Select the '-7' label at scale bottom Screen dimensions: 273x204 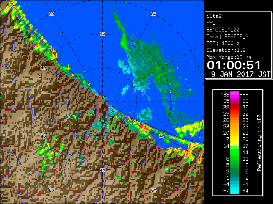pos(226,191)
